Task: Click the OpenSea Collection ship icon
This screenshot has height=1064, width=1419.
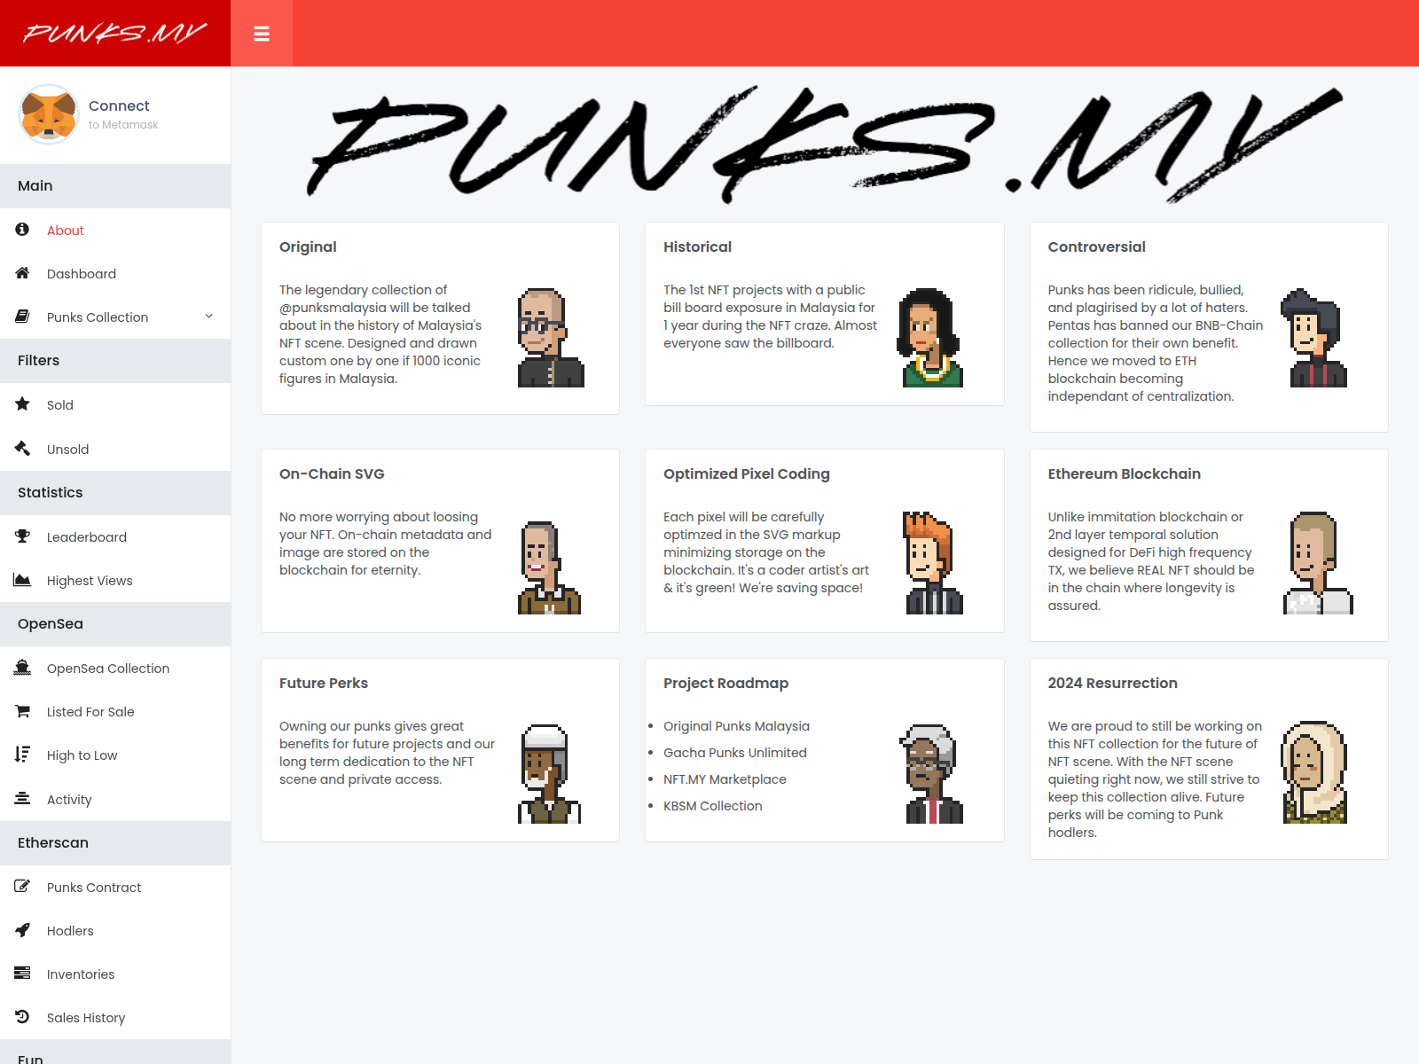Action: [x=23, y=668]
